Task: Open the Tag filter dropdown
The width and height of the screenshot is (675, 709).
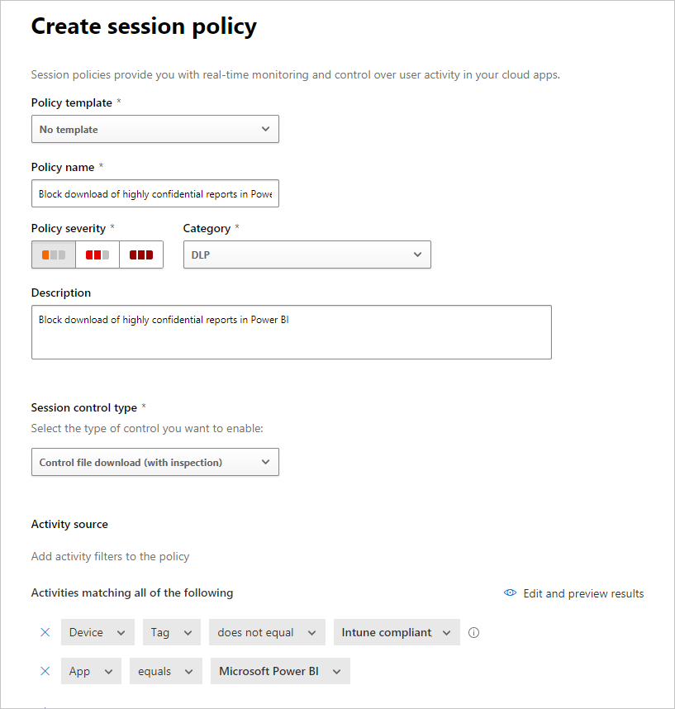Action: point(171,633)
